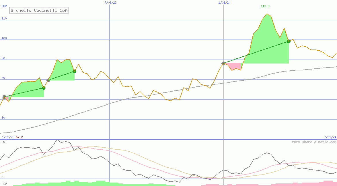Select the 1/01/24 date label
Viewport: 337px width, 186px height.
[x=224, y=3]
